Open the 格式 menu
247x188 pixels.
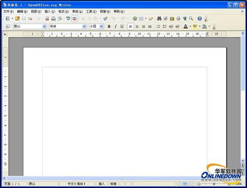point(64,12)
